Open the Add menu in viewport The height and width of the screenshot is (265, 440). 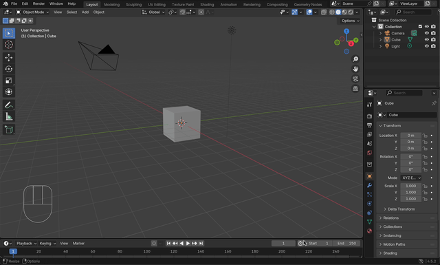[85, 12]
